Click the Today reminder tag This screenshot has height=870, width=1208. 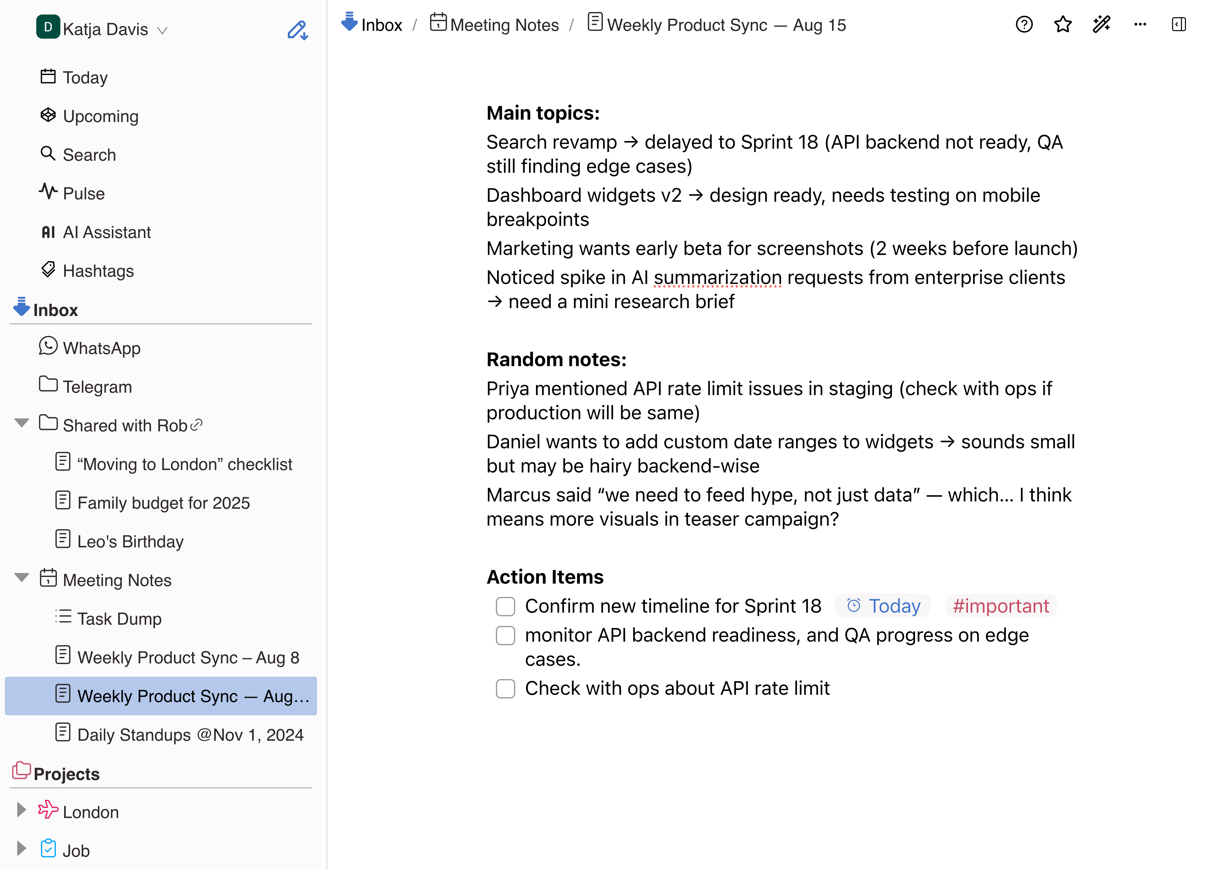pyautogui.click(x=882, y=606)
